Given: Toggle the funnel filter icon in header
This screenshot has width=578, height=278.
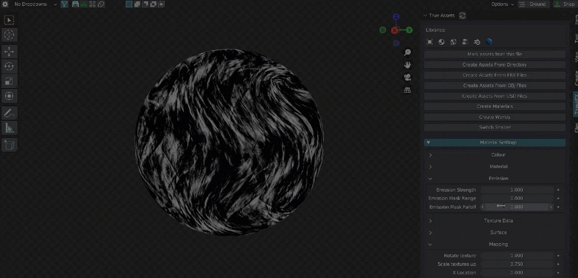Looking at the screenshot, I should coord(64,4).
